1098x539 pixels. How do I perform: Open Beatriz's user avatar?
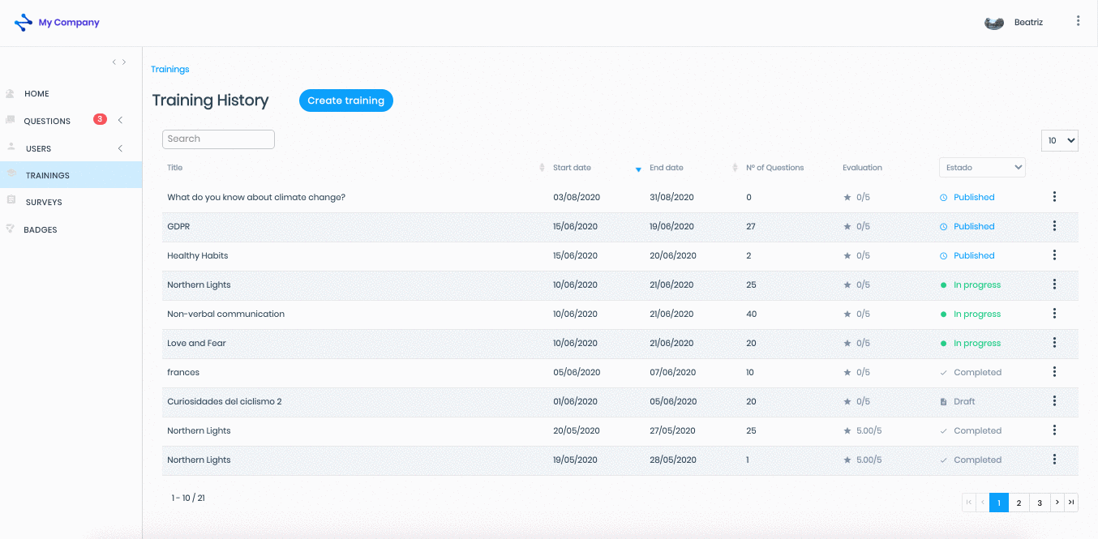coord(994,23)
